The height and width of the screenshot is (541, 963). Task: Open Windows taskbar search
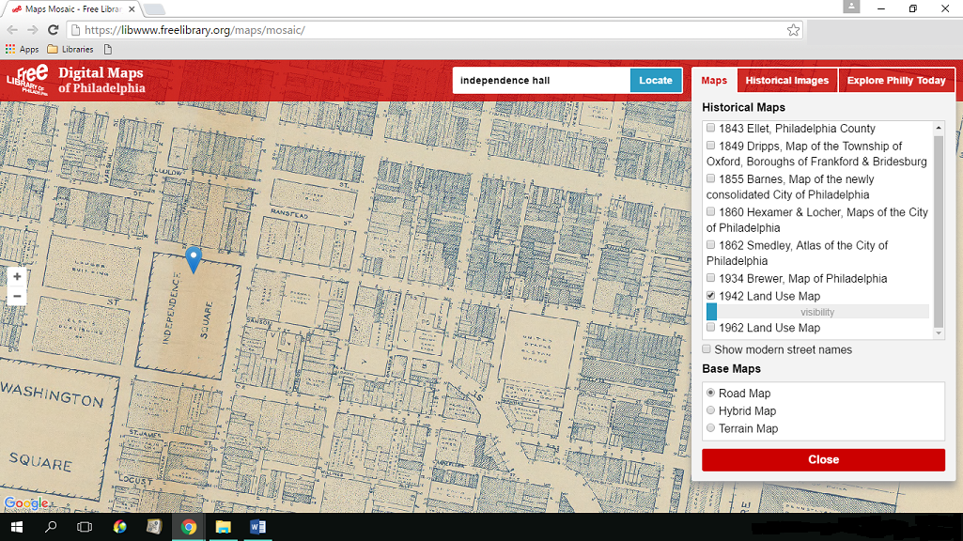pyautogui.click(x=51, y=527)
